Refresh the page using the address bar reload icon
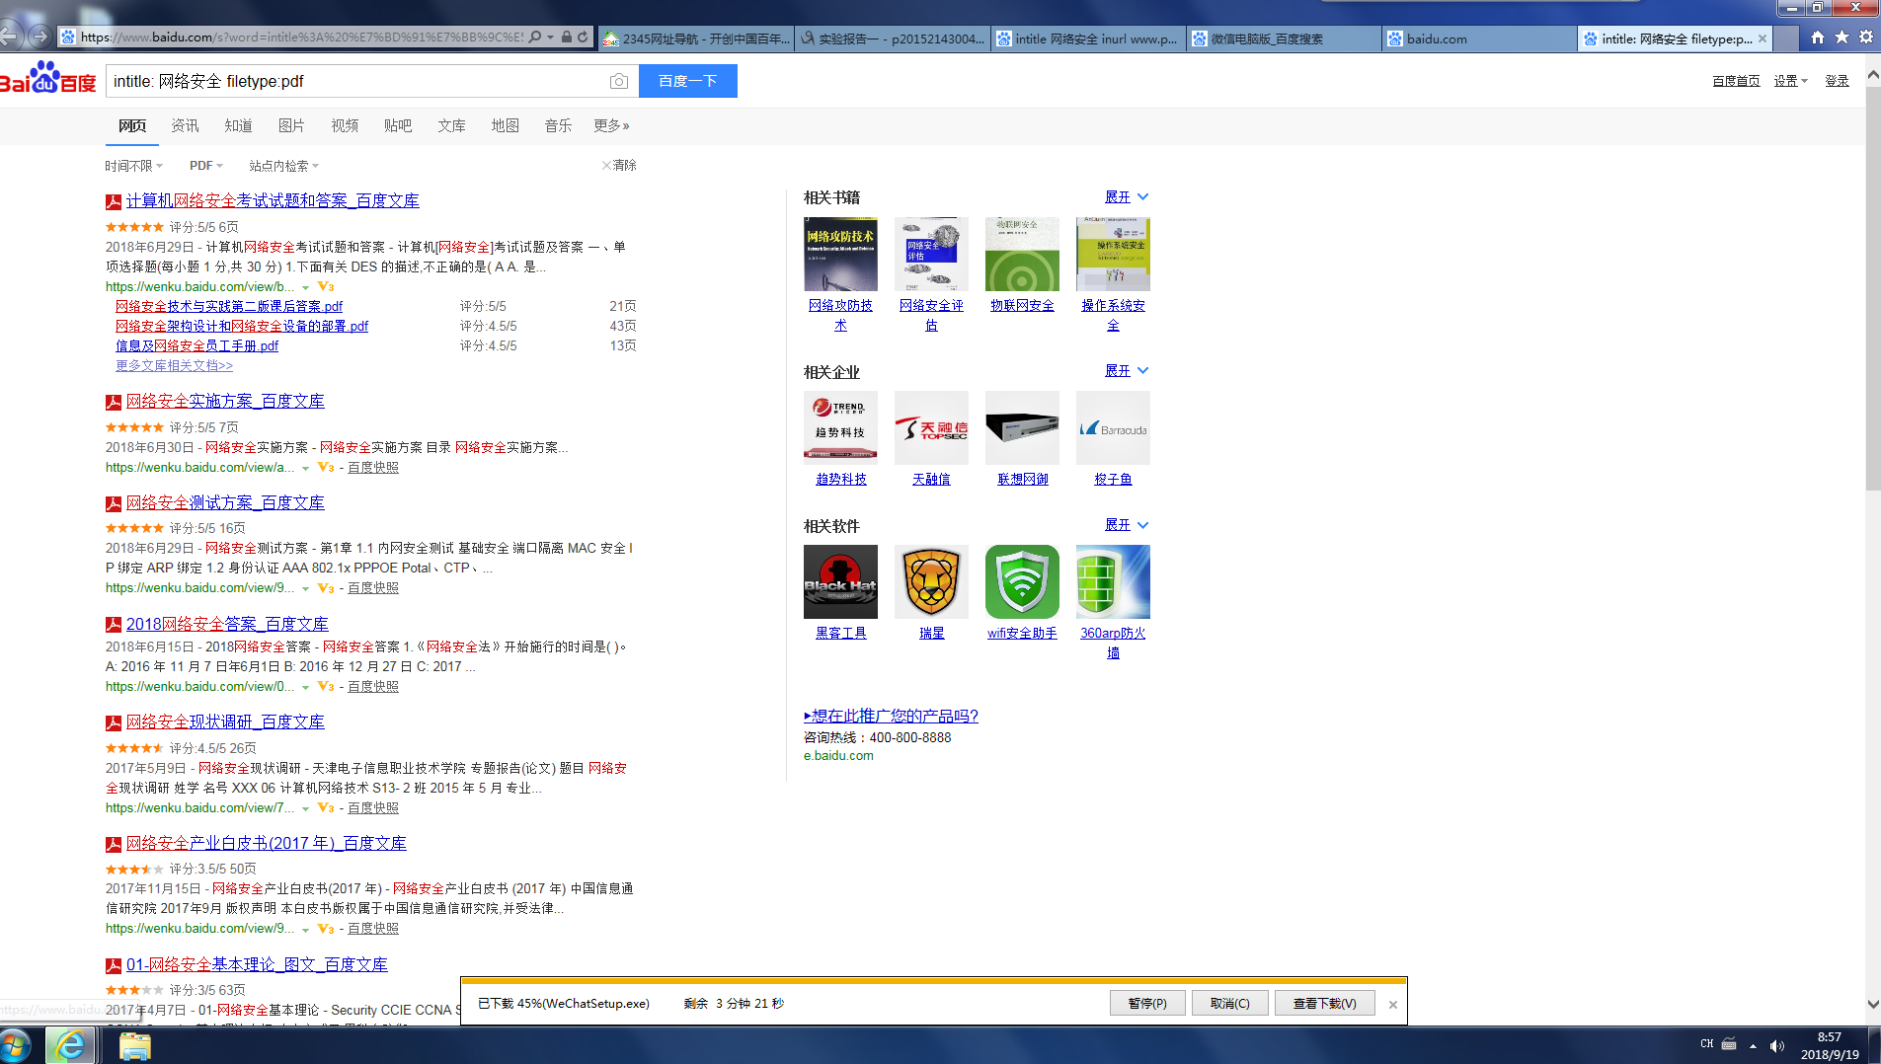 (583, 38)
